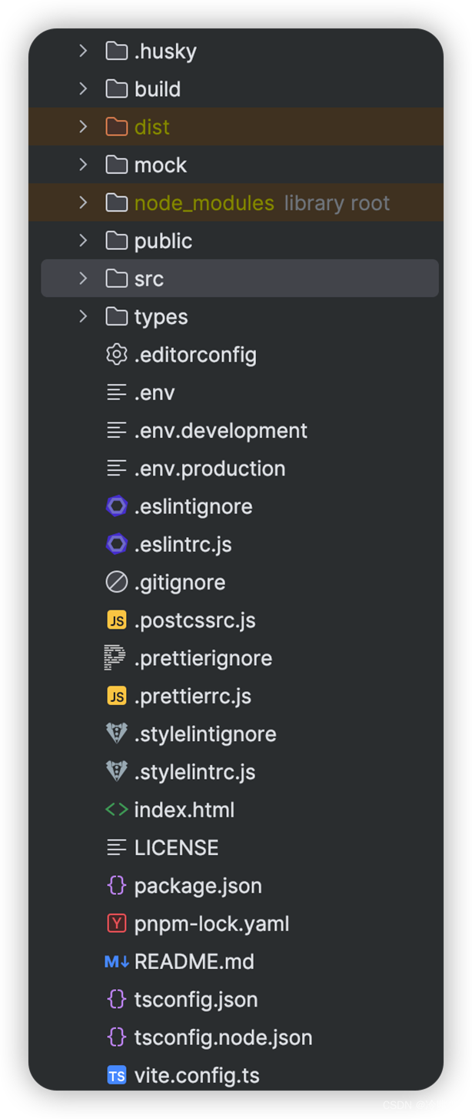Click the build folder icon
The image size is (472, 1119).
[117, 89]
